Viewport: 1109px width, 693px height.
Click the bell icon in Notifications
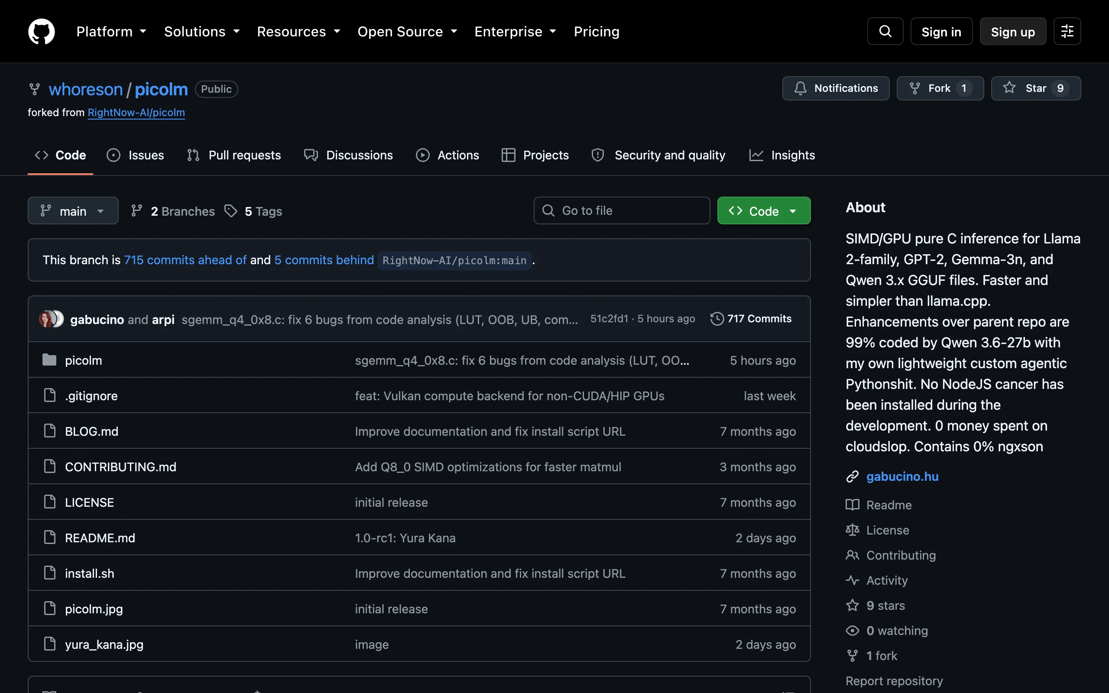[x=800, y=88]
